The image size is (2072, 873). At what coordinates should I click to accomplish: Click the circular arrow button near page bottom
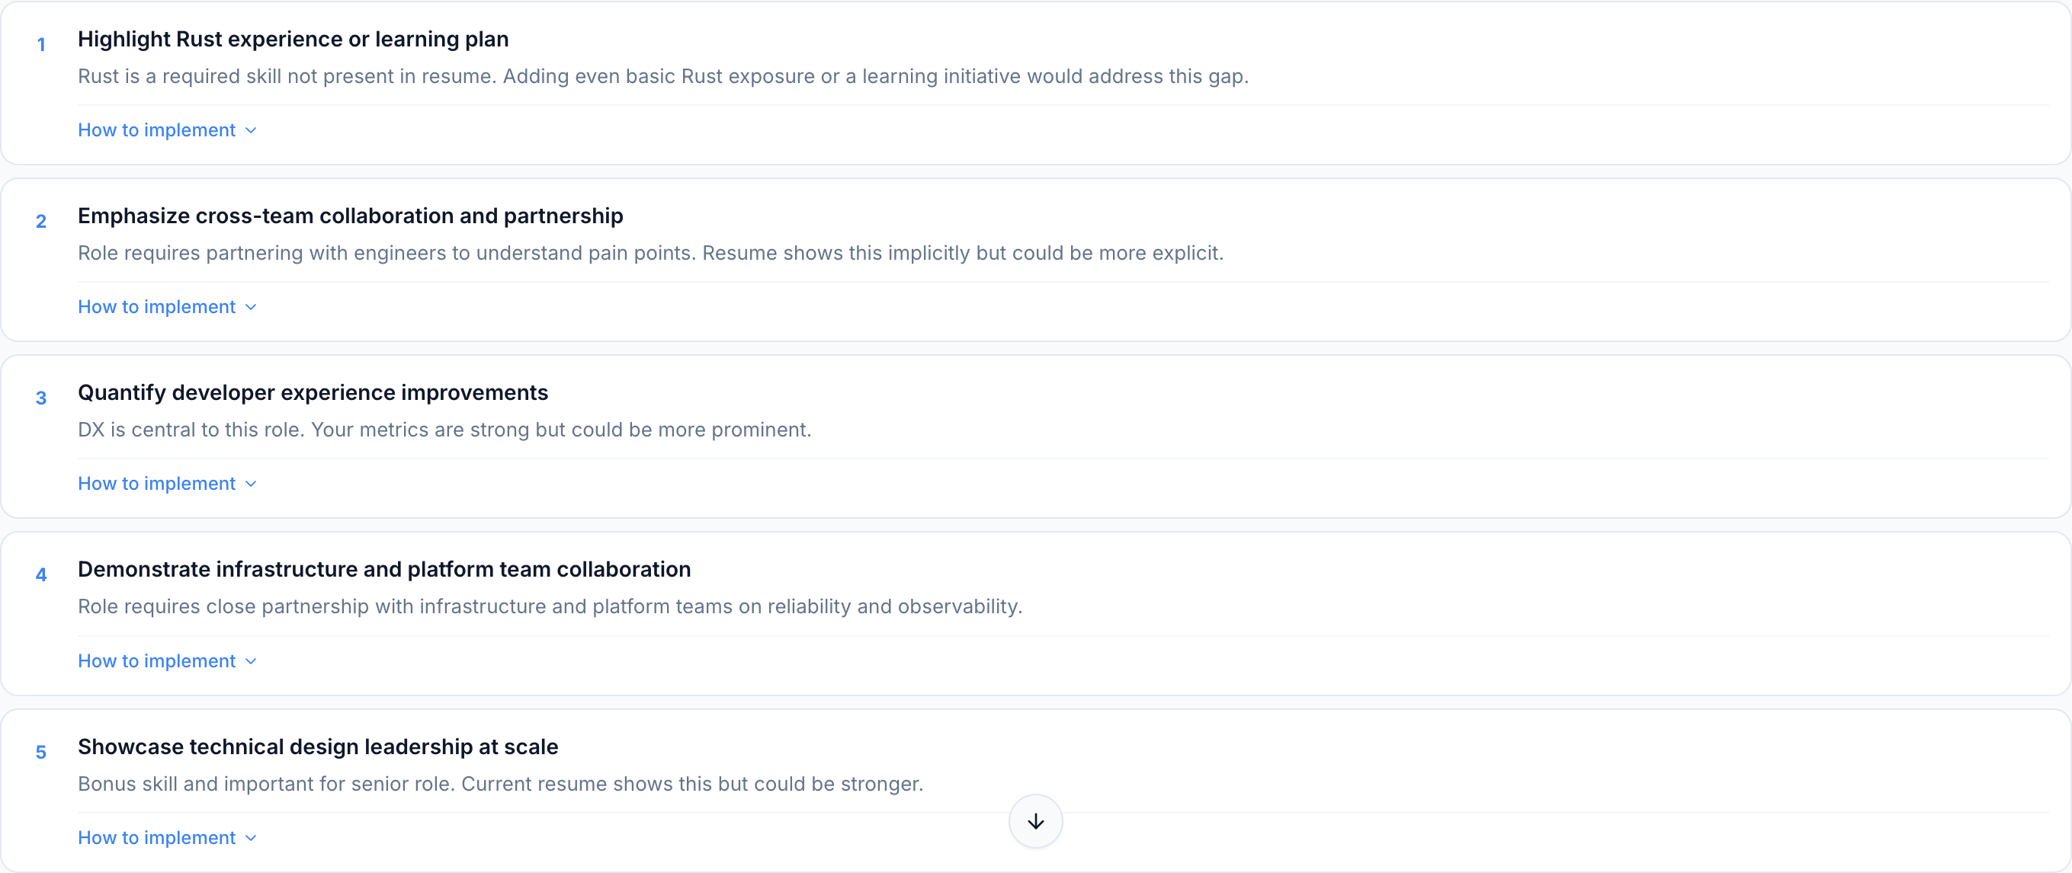tap(1035, 820)
